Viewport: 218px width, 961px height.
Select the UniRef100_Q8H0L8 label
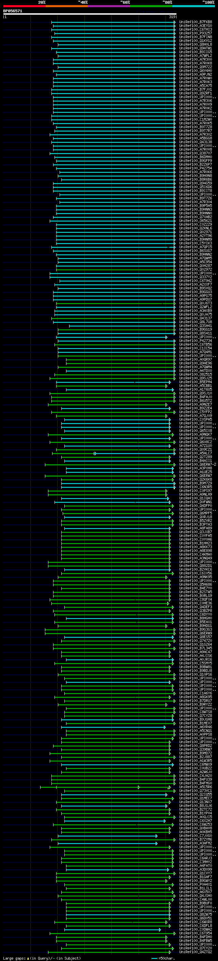(x=196, y=44)
